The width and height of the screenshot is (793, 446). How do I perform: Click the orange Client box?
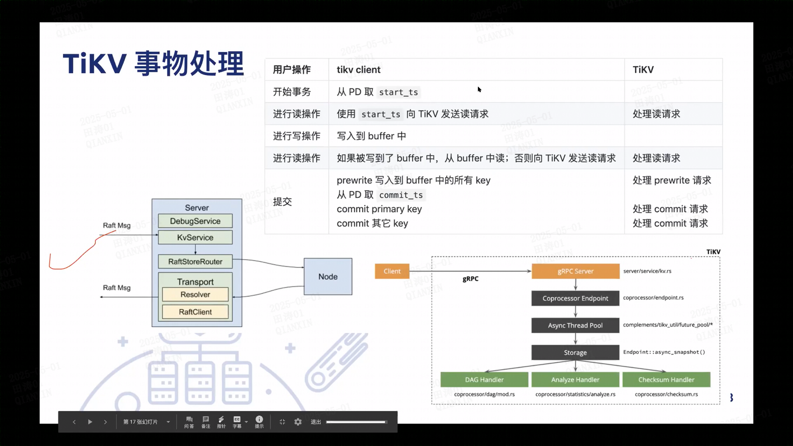(x=392, y=271)
